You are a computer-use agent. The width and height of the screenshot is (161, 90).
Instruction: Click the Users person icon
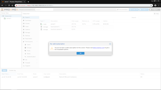(x=25, y=44)
